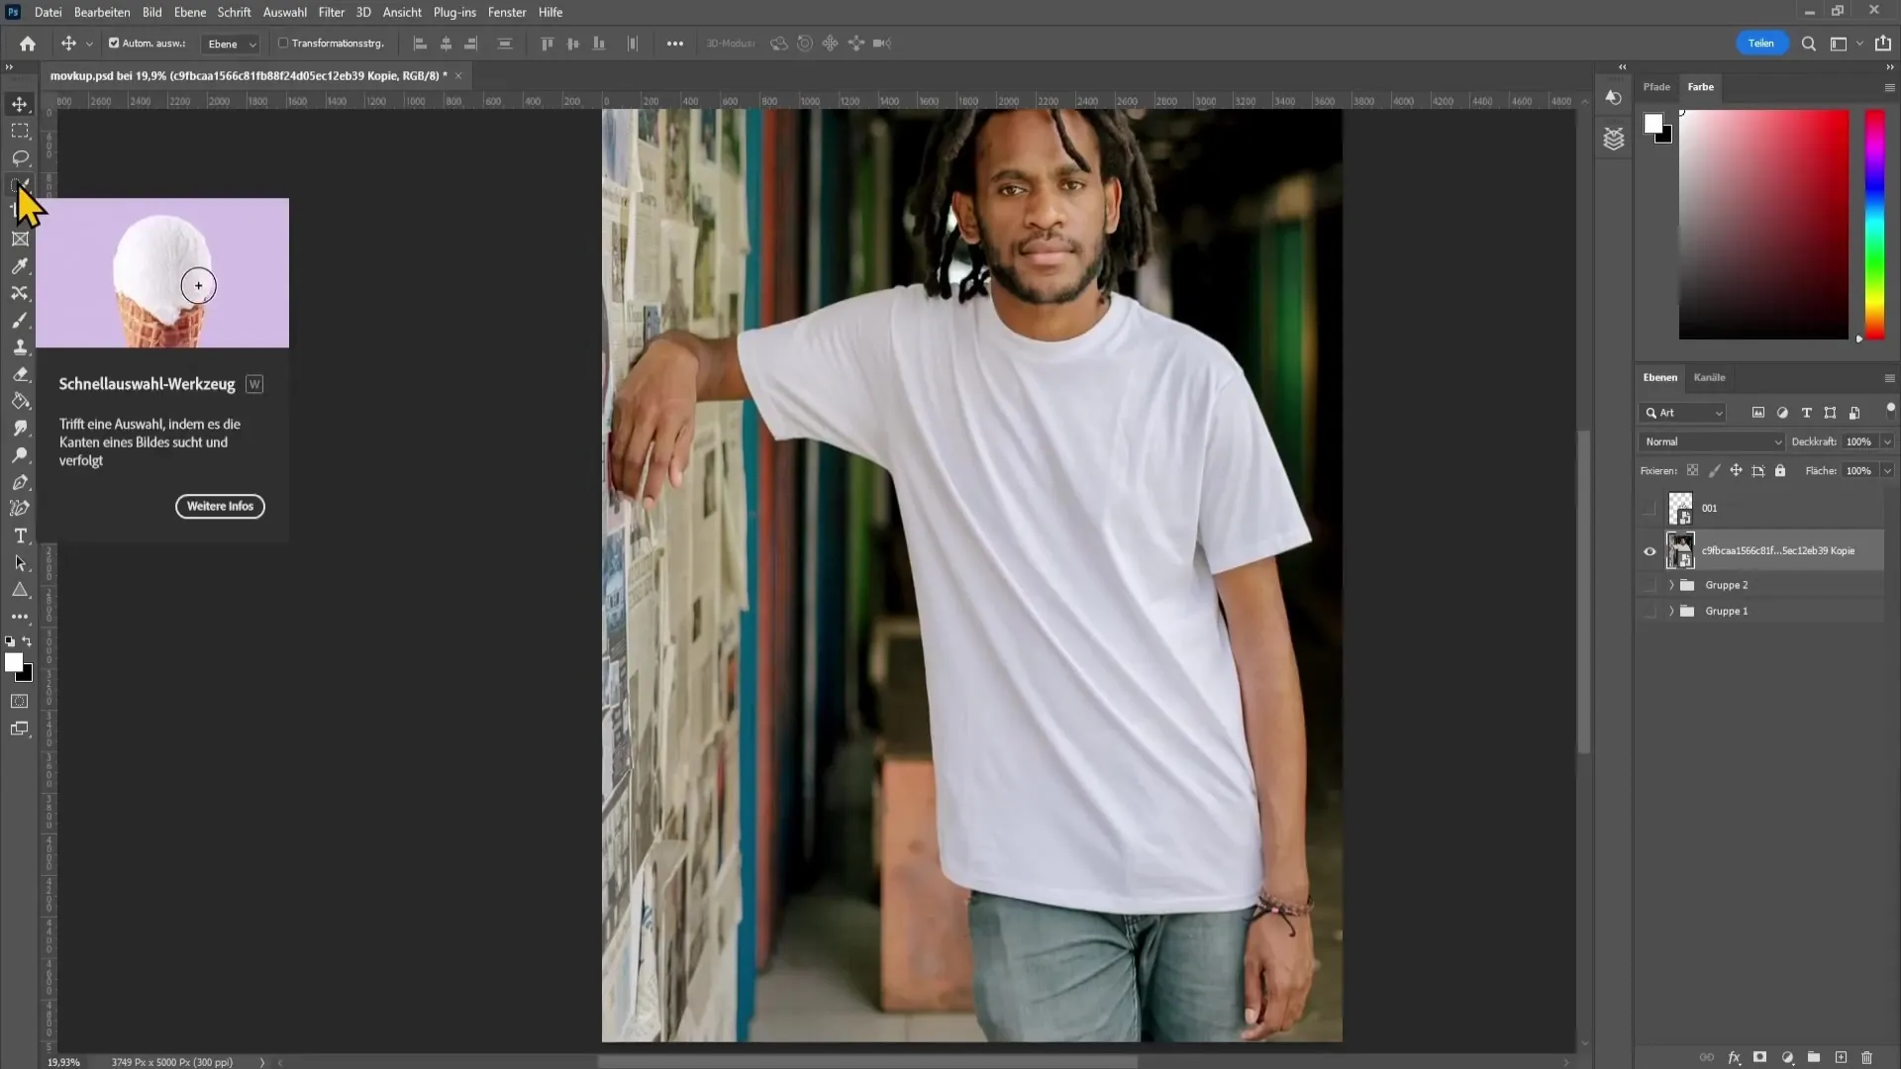Image resolution: width=1901 pixels, height=1069 pixels.
Task: Select the Lasso tool
Action: (20, 156)
